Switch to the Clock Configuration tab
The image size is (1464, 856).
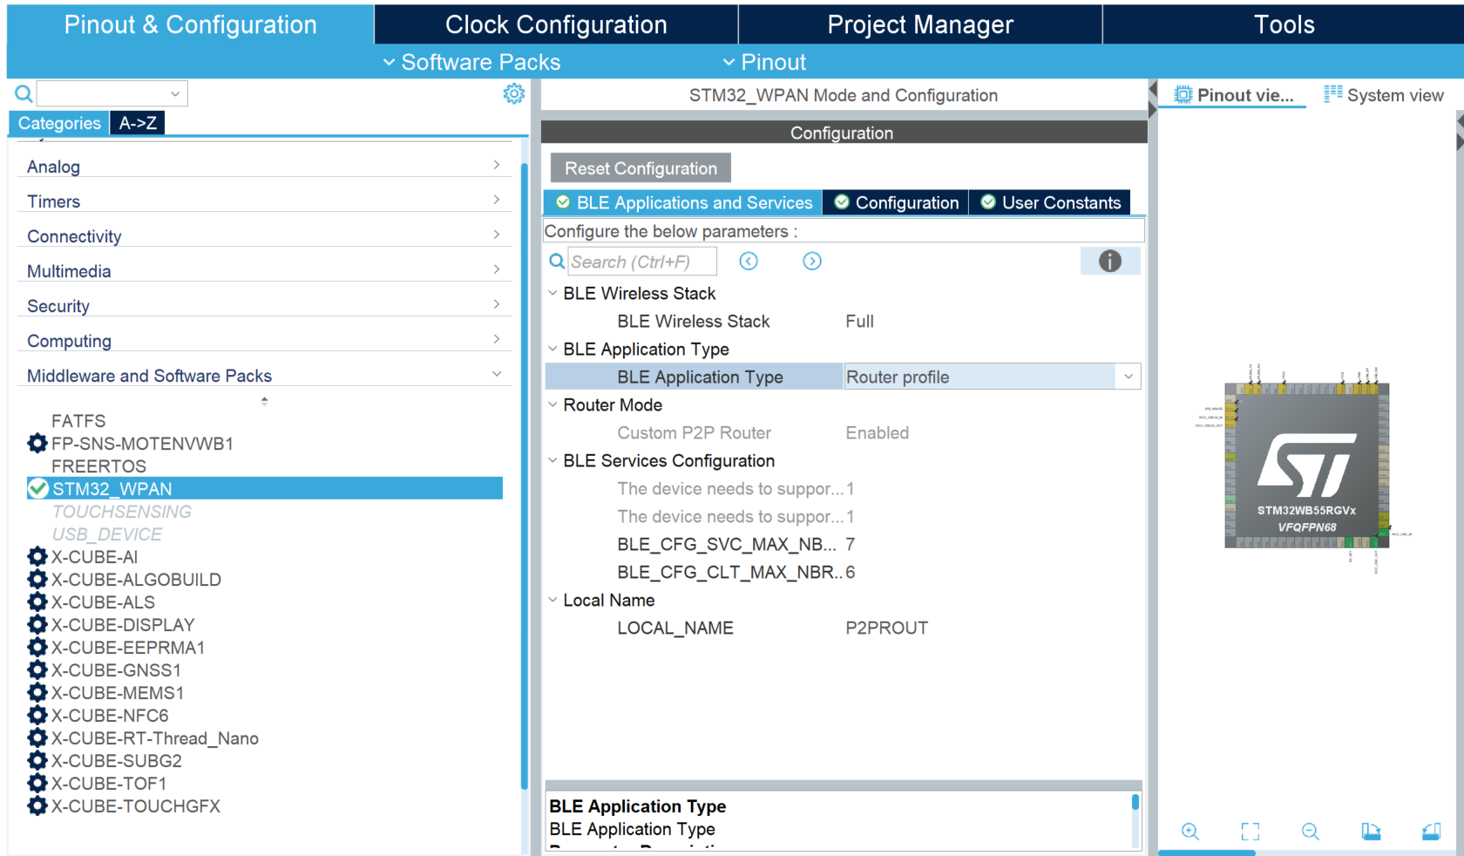[555, 24]
